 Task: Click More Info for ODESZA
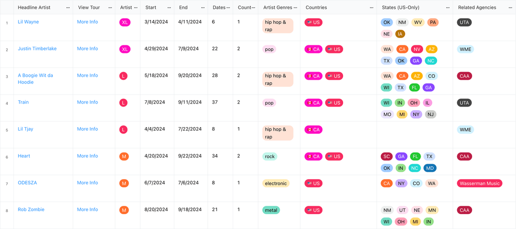(88, 183)
